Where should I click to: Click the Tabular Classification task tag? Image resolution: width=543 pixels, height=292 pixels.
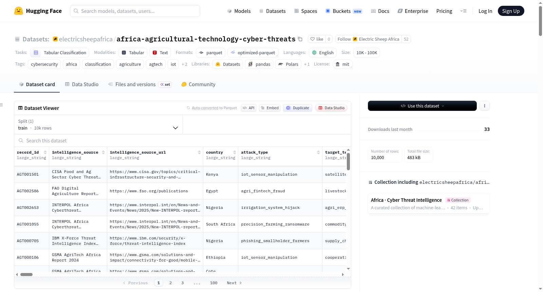pyautogui.click(x=60, y=53)
